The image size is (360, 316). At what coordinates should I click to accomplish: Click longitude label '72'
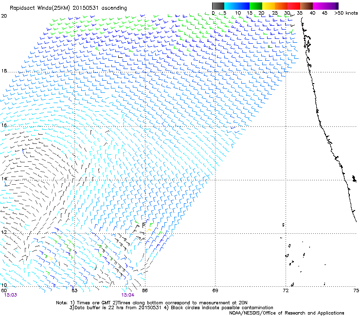286,291
